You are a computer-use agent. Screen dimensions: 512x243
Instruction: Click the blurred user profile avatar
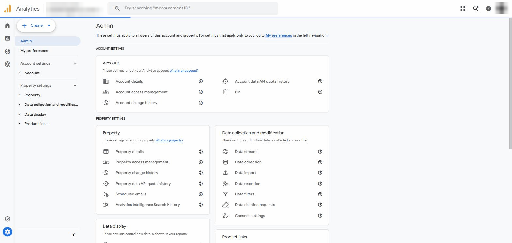pyautogui.click(x=502, y=8)
